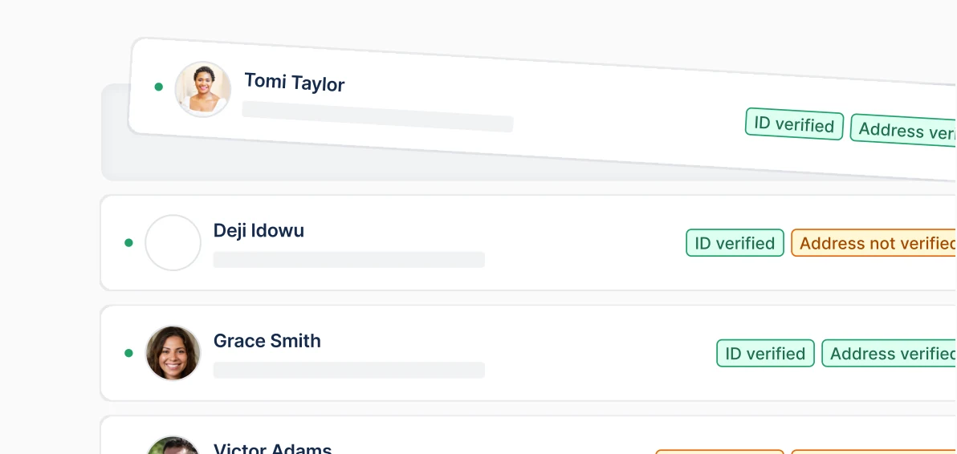
Task: Click the green status dot beside Tomi Taylor
Action: point(158,87)
